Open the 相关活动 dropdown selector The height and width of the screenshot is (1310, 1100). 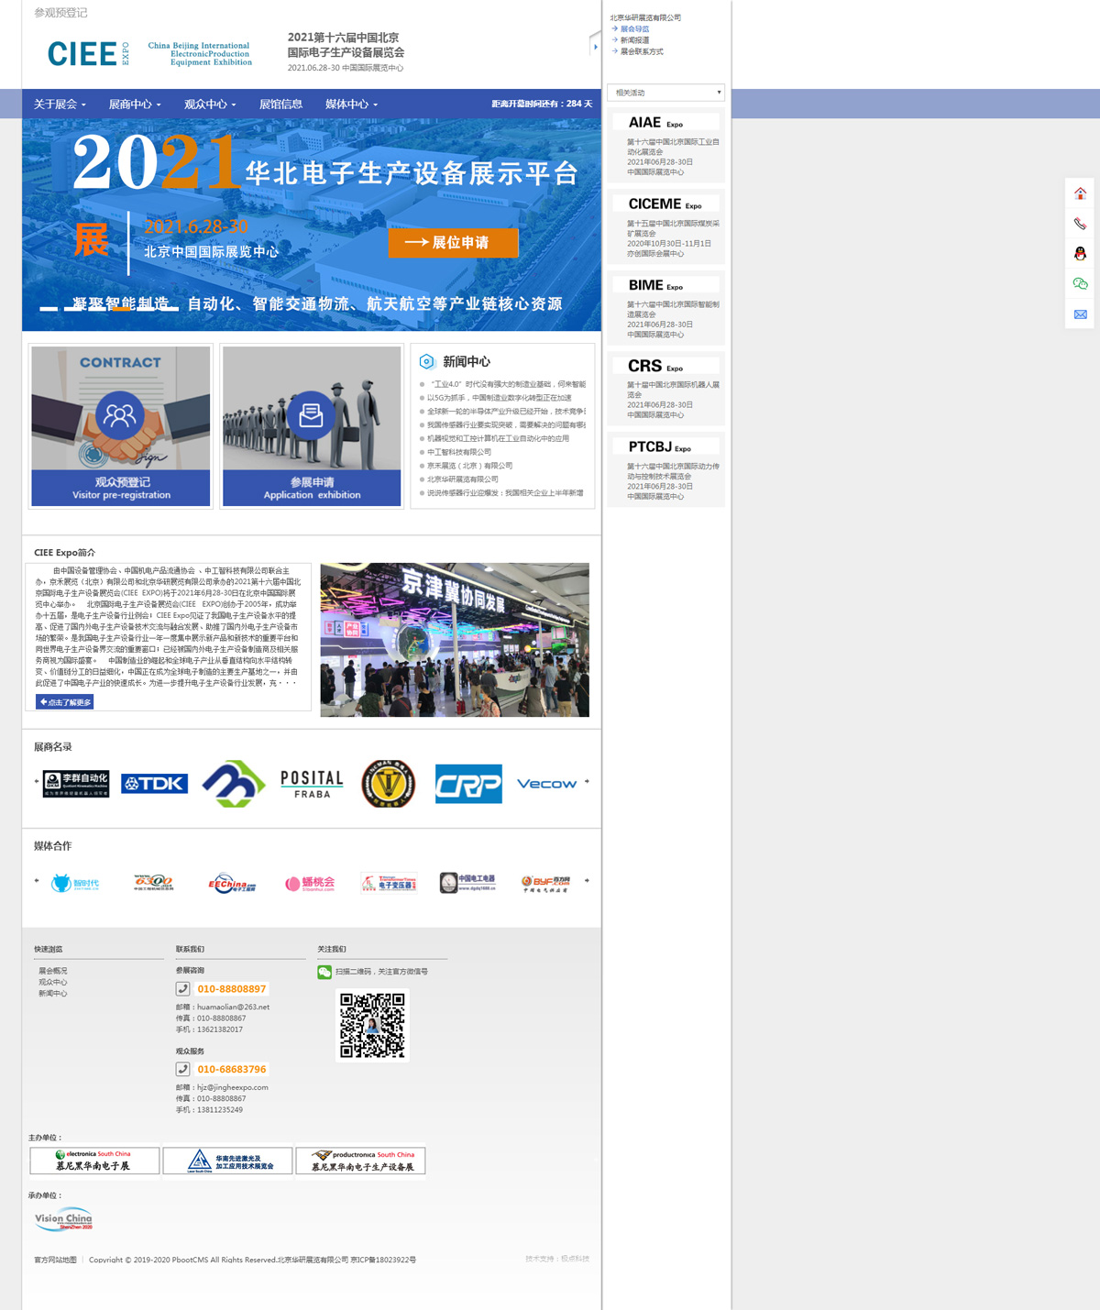coord(666,93)
